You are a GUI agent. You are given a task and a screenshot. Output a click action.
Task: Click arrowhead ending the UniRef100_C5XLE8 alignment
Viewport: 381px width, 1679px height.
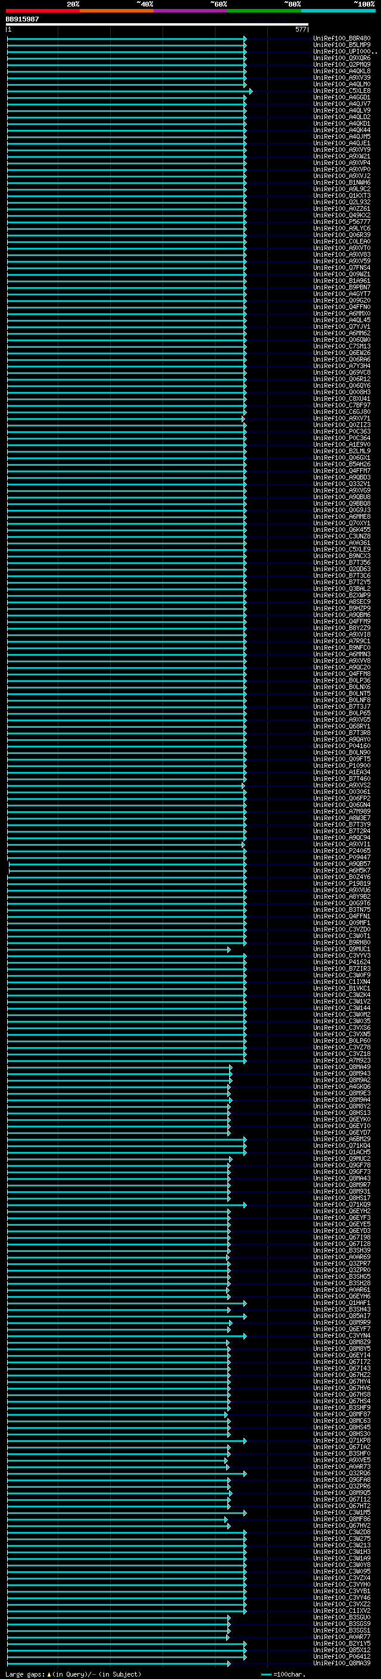coord(251,91)
